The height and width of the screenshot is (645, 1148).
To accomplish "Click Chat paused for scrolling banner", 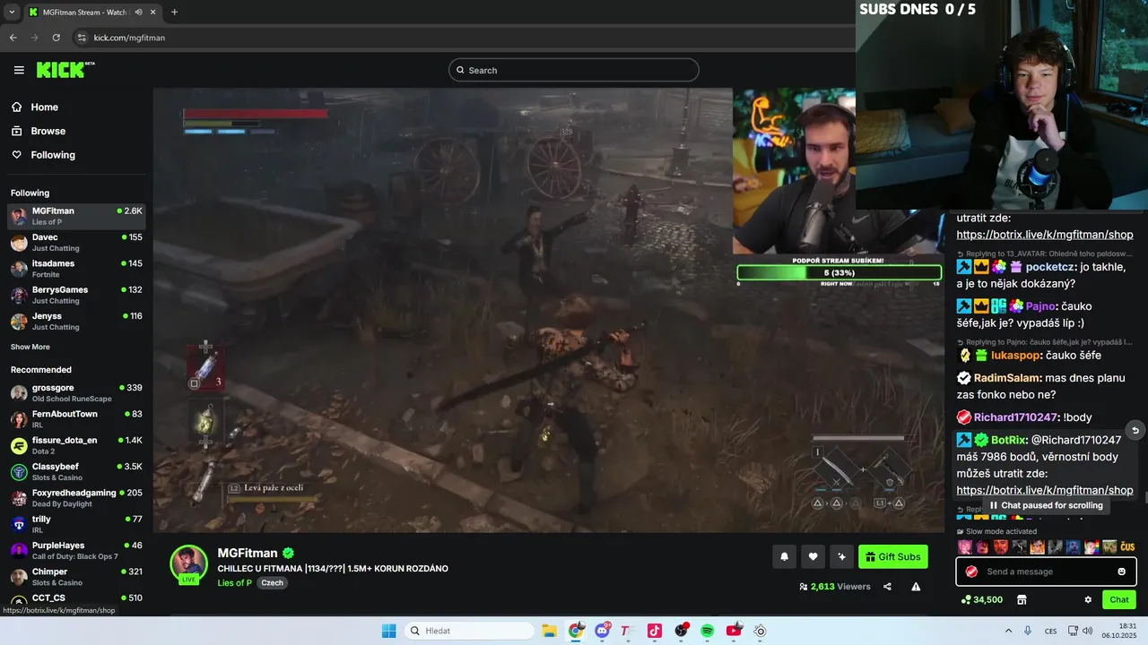I will tap(1046, 505).
